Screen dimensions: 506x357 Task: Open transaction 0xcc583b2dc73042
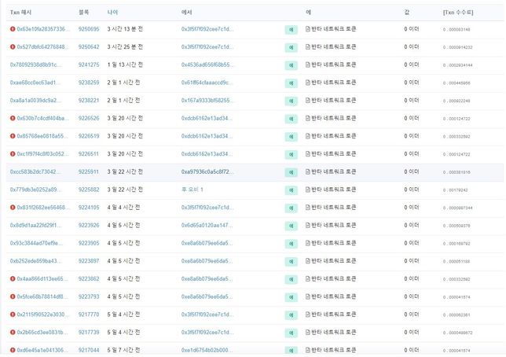point(39,171)
